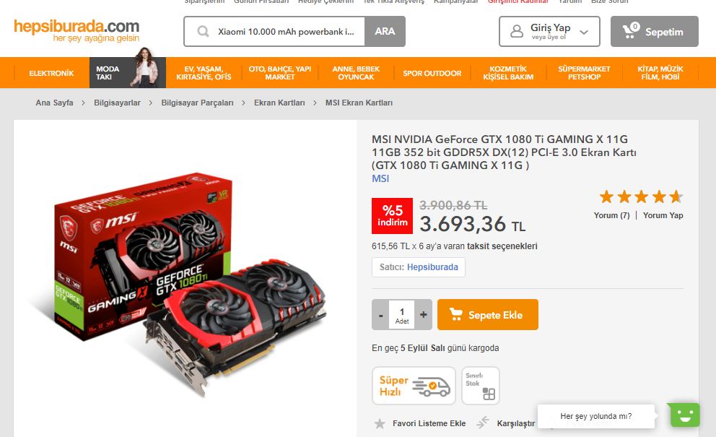
Task: Expand the Giriş Yap dropdown chevron
Action: pyautogui.click(x=584, y=32)
